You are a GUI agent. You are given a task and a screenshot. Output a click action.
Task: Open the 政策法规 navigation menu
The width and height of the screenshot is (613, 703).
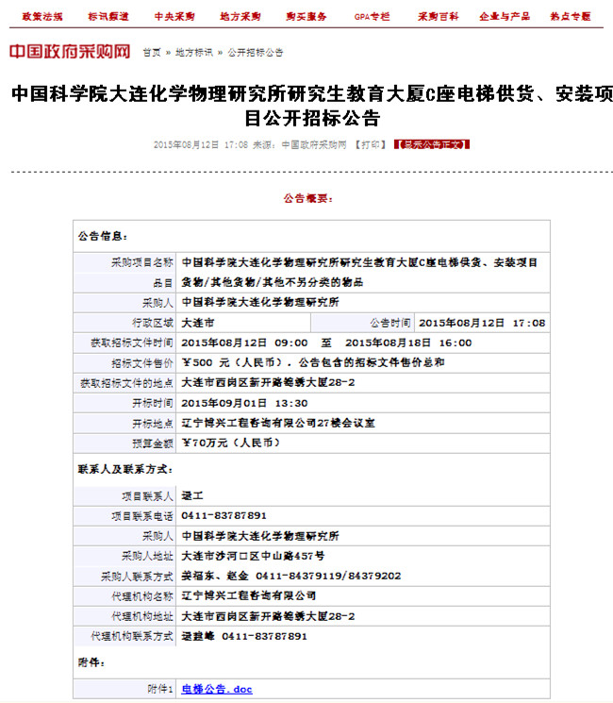pyautogui.click(x=43, y=17)
